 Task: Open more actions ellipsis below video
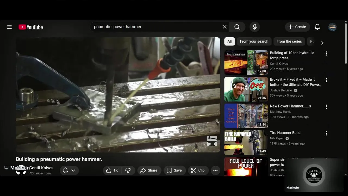coord(215,170)
